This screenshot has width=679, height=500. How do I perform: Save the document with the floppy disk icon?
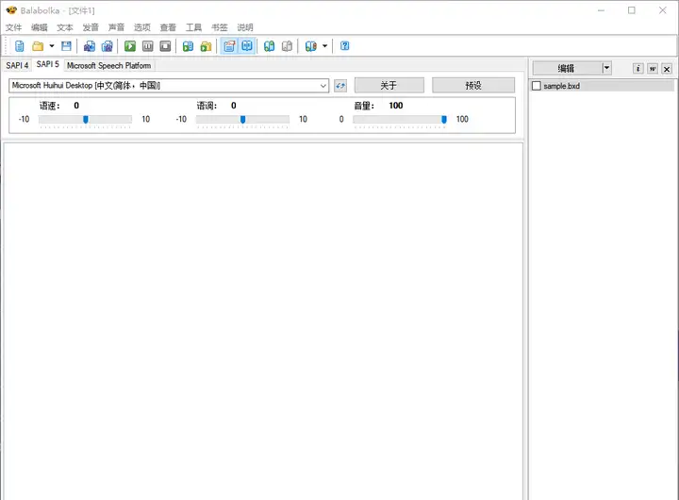pos(66,46)
